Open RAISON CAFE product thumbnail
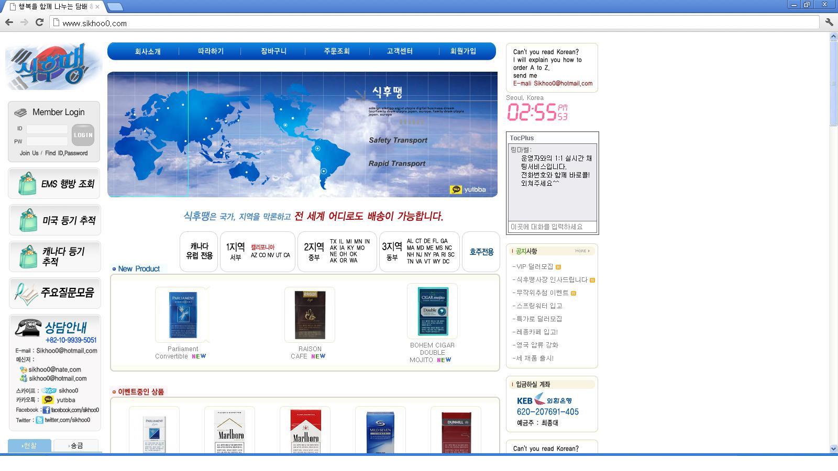Viewport: 838px width, 471px height. pos(310,315)
